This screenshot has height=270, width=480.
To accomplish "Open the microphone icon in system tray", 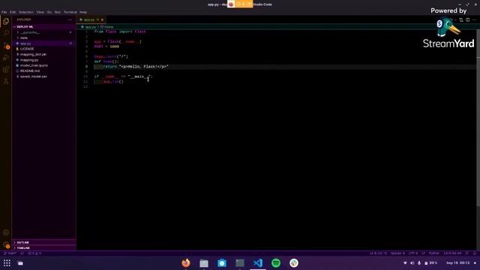I will (x=419, y=263).
